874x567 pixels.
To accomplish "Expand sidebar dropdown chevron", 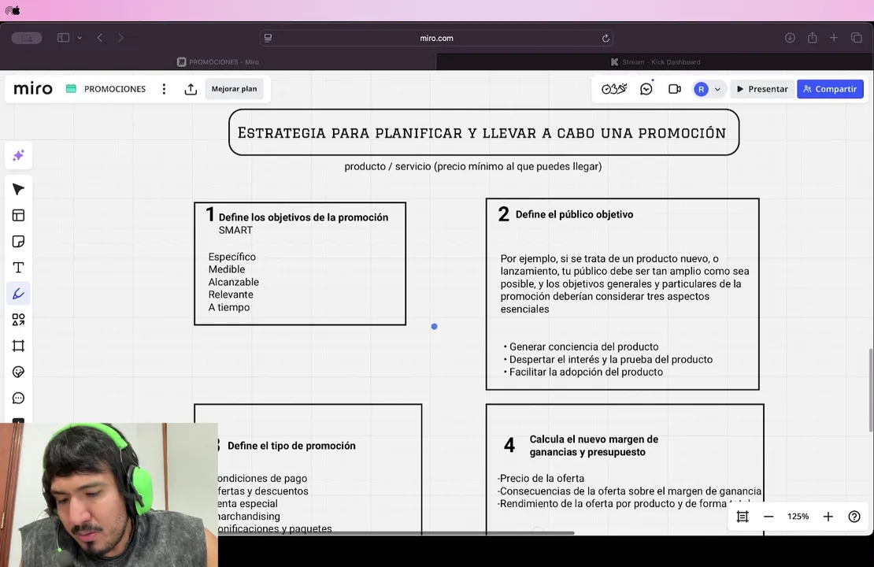I will click(80, 38).
